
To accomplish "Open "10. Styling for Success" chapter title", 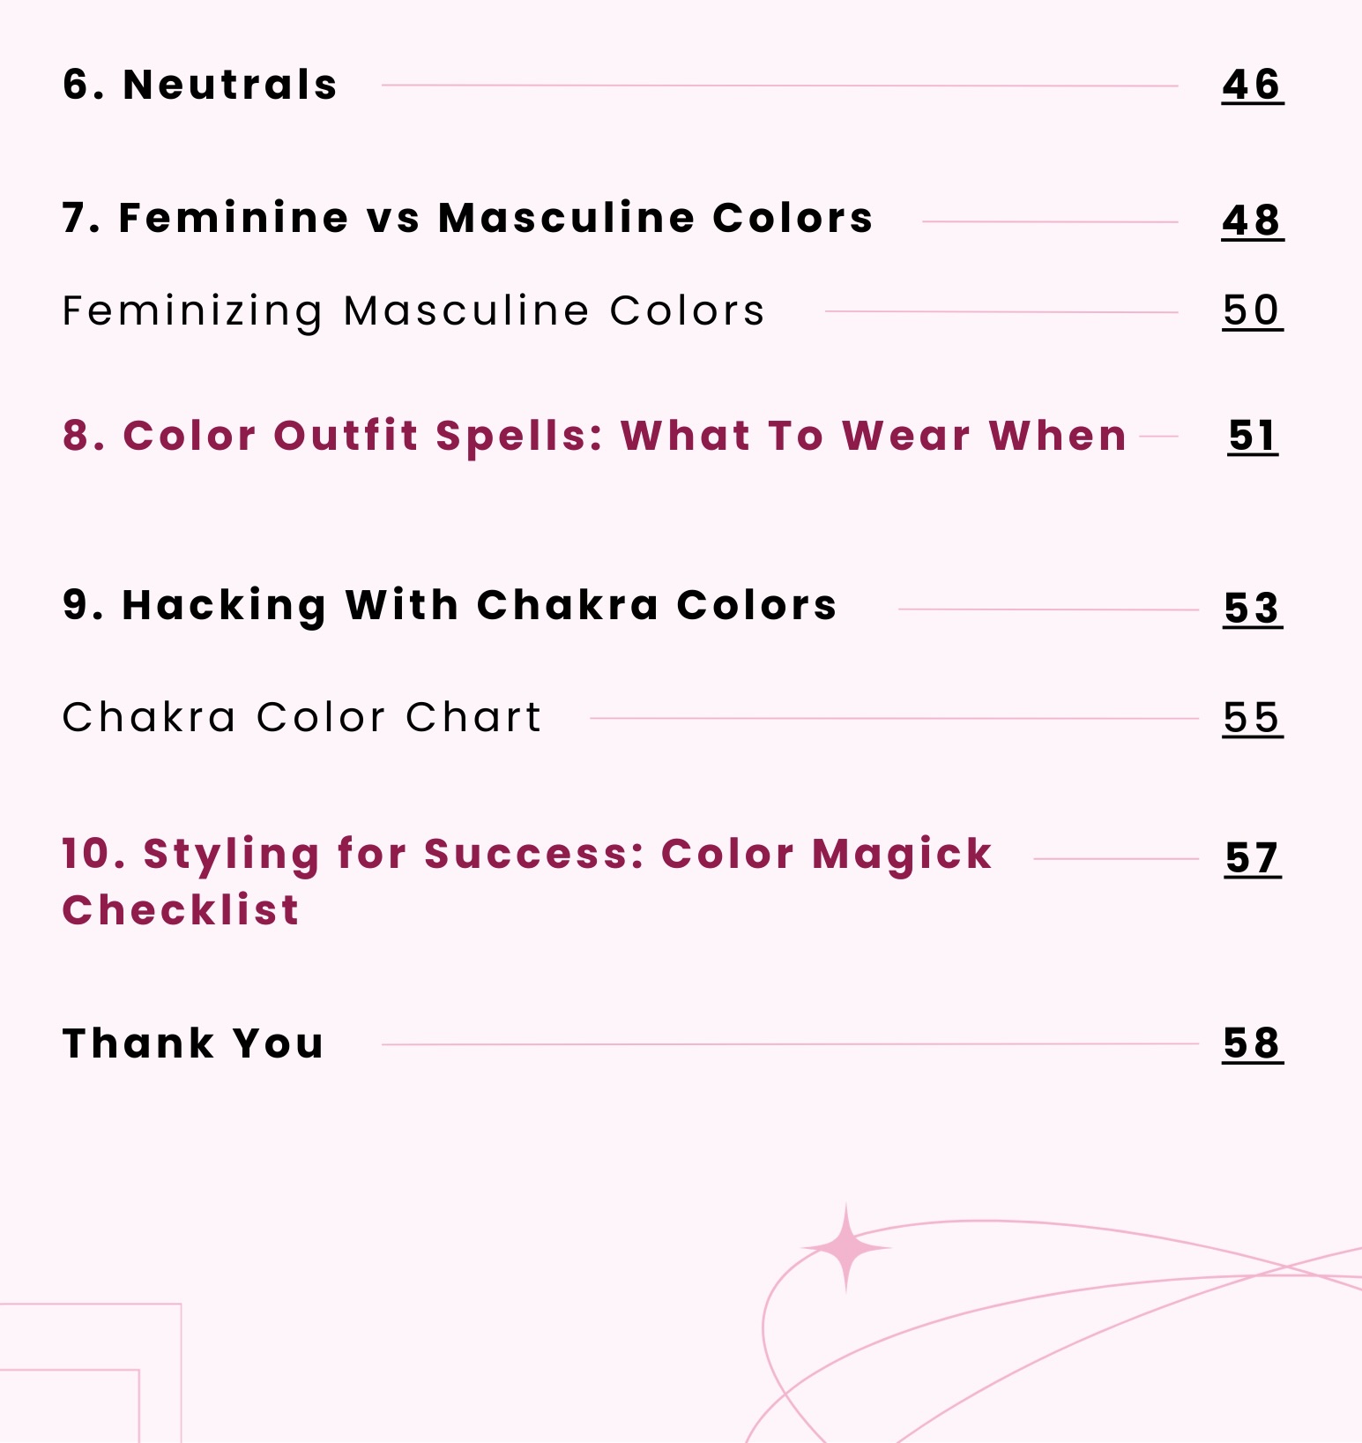I will point(526,855).
